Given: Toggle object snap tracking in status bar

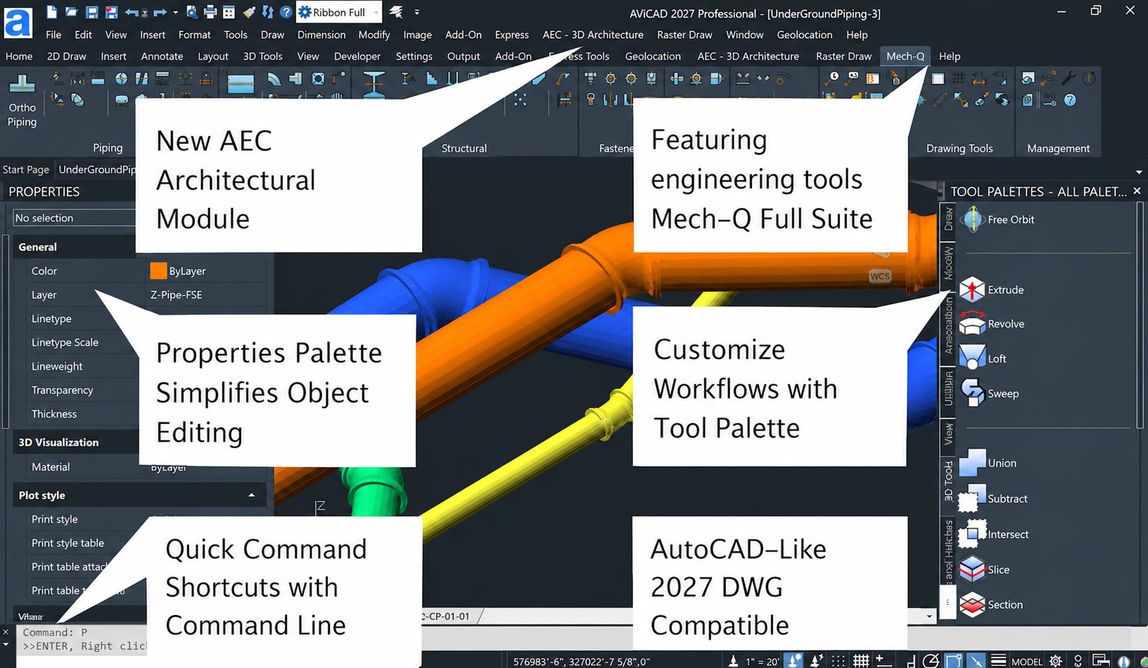Looking at the screenshot, I should point(977,660).
